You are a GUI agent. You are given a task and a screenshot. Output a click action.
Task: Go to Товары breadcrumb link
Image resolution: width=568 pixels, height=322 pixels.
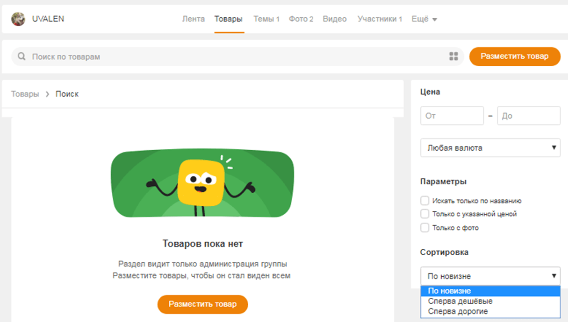pyautogui.click(x=25, y=94)
